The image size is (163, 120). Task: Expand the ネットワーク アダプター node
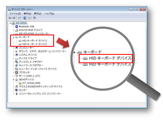click(x=13, y=65)
